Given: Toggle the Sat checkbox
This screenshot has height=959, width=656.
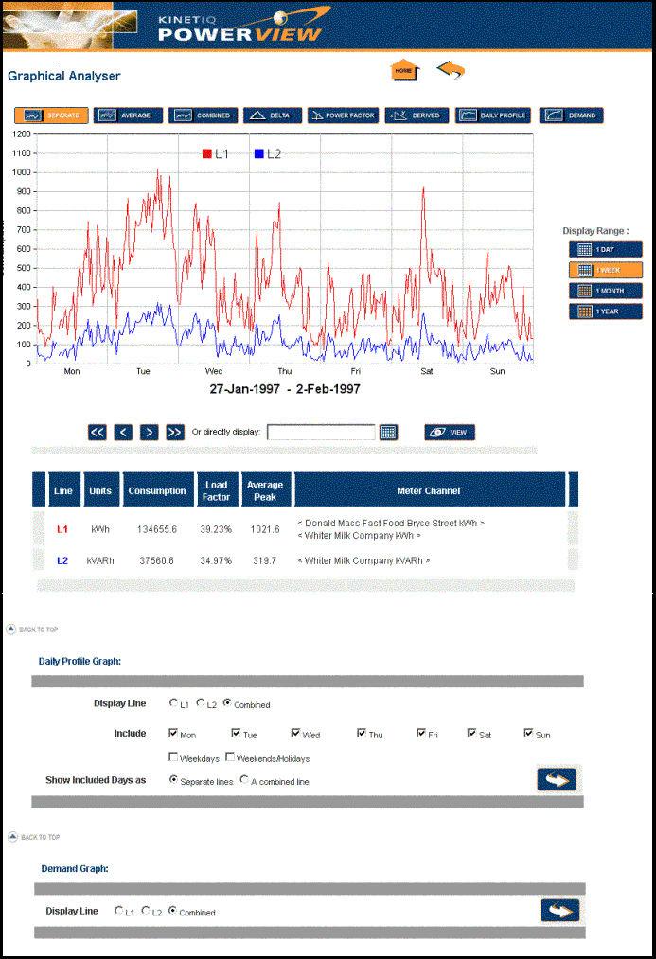Looking at the screenshot, I should coord(471,733).
